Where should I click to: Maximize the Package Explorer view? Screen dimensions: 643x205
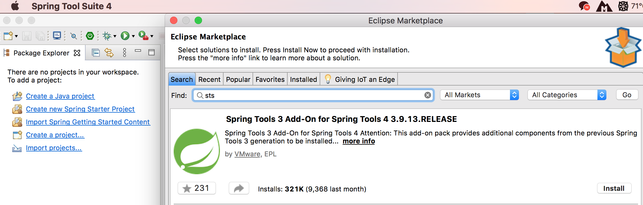152,52
